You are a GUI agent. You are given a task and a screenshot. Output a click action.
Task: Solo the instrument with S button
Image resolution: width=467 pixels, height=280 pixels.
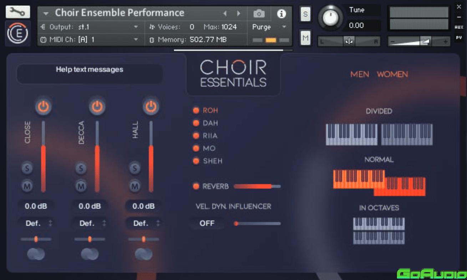[x=305, y=14]
